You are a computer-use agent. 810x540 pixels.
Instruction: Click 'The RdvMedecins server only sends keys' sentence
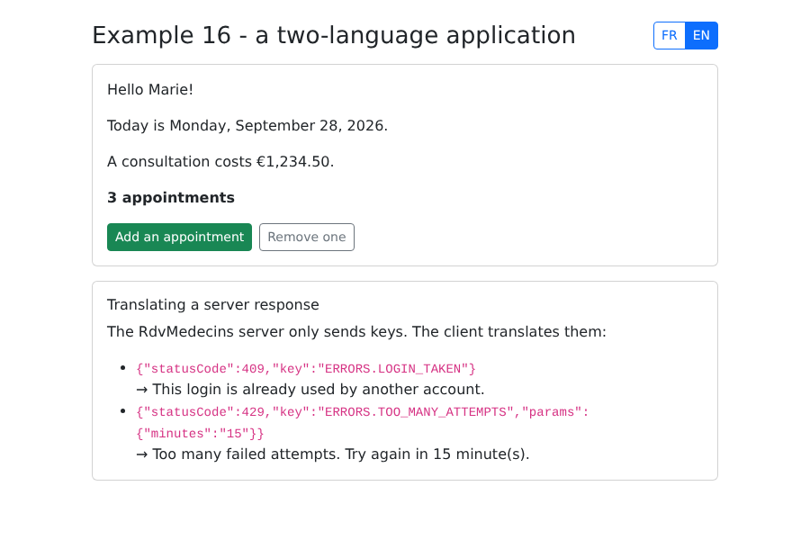click(x=256, y=332)
